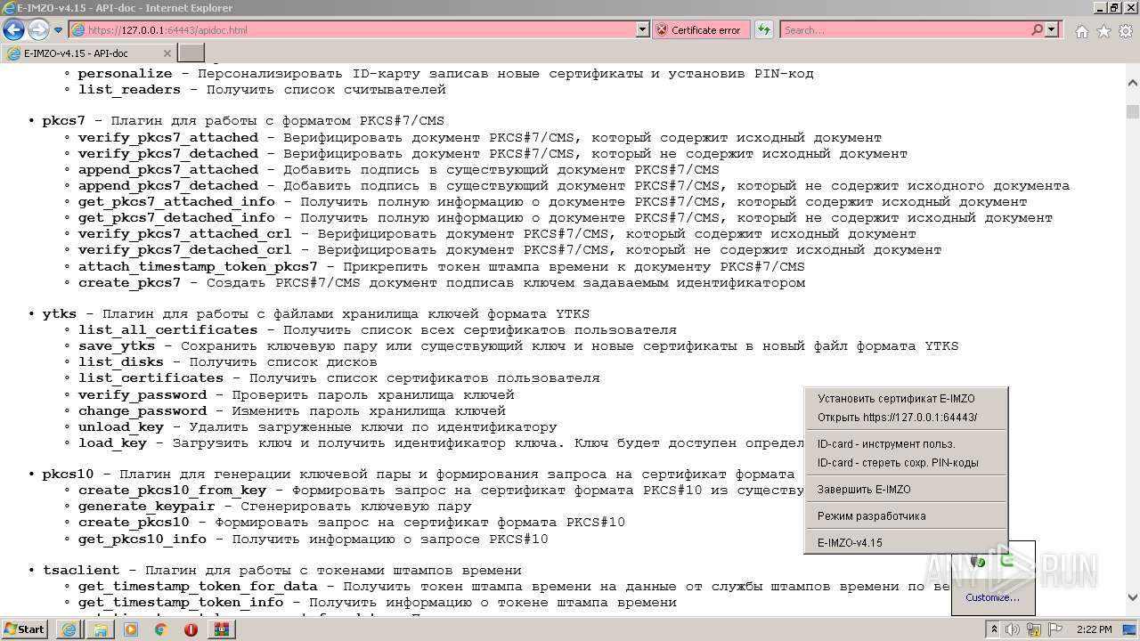1140x641 pixels.
Task: Click show hidden icons tray arrow
Action: (994, 629)
